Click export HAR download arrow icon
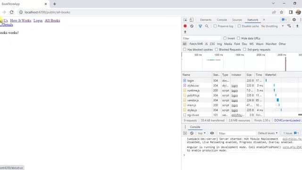The image size is (302, 170). 185,32
